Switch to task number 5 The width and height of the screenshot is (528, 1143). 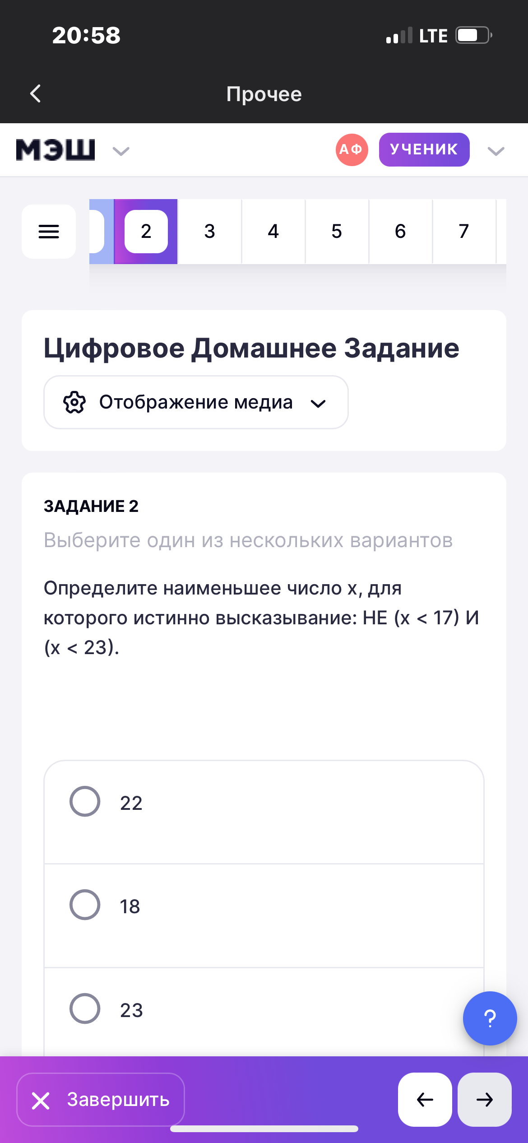coord(337,232)
